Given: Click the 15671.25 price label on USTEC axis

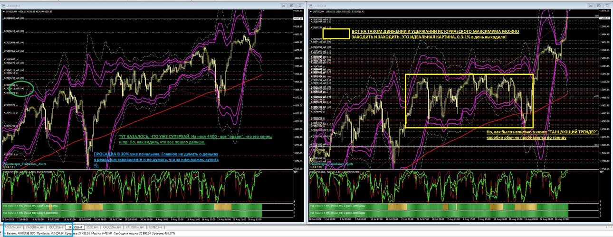Looking at the screenshot, I should [605, 10].
